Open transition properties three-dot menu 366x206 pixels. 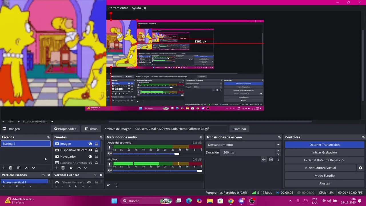[278, 159]
